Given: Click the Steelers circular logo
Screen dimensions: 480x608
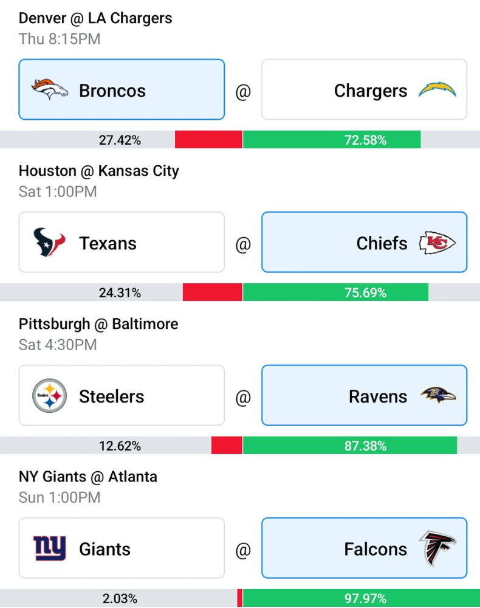Looking at the screenshot, I should pyautogui.click(x=50, y=396).
